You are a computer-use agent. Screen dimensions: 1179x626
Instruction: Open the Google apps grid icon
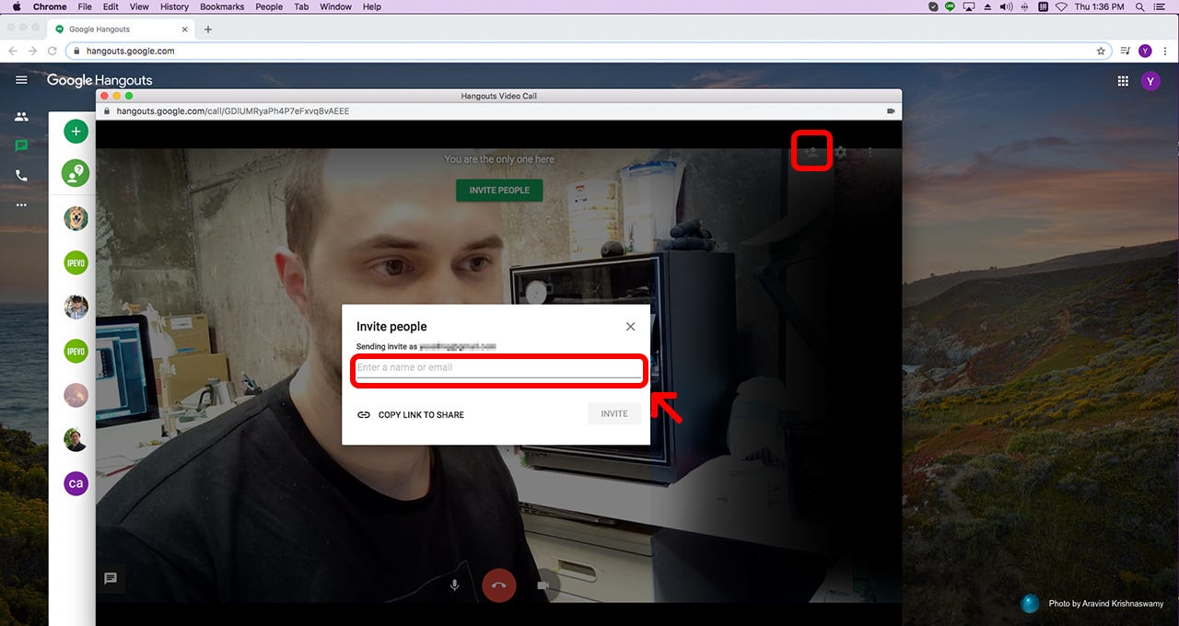point(1123,81)
